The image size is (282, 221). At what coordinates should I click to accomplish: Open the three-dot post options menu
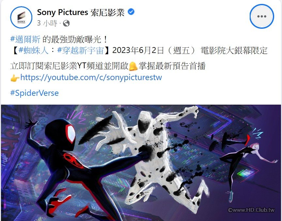(x=262, y=16)
